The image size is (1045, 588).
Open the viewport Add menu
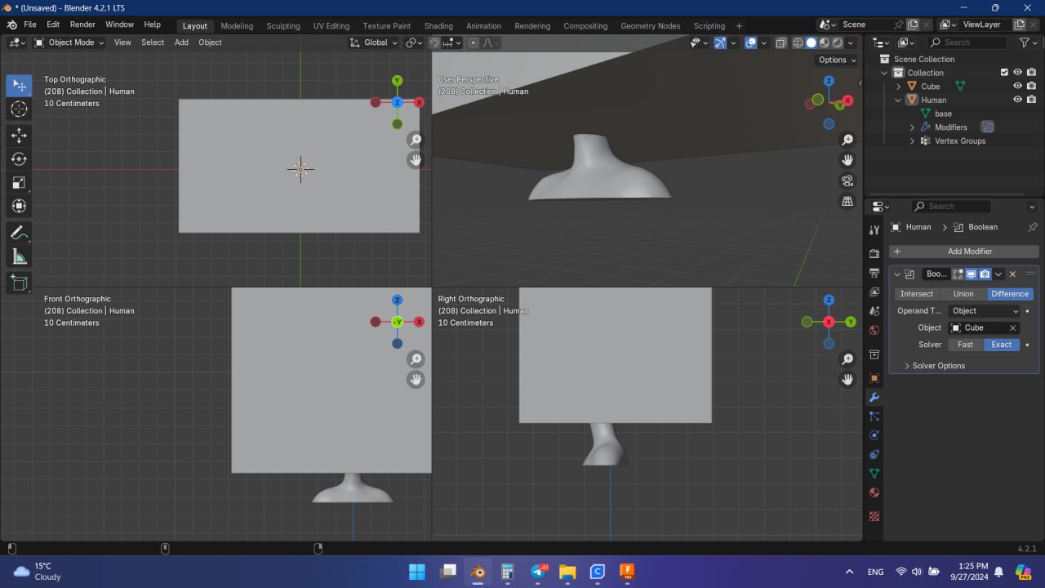pos(181,42)
